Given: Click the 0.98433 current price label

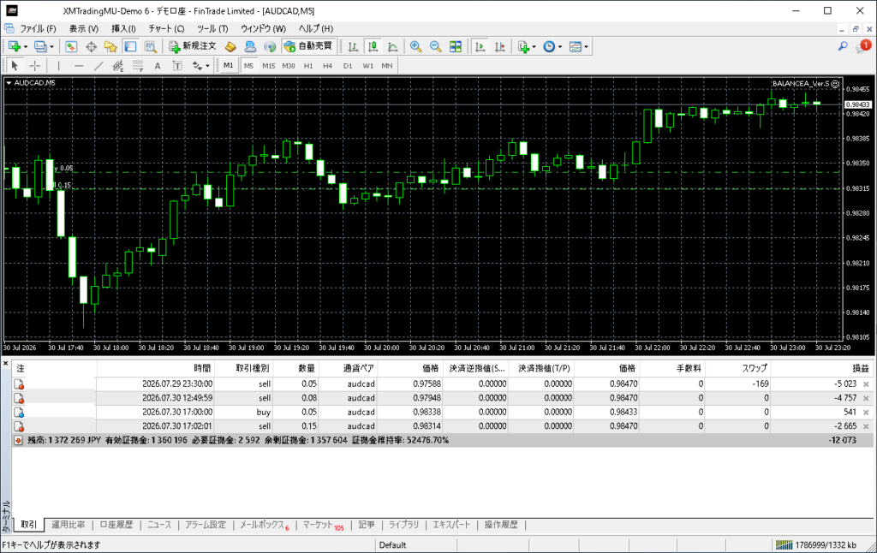Looking at the screenshot, I should tap(858, 104).
